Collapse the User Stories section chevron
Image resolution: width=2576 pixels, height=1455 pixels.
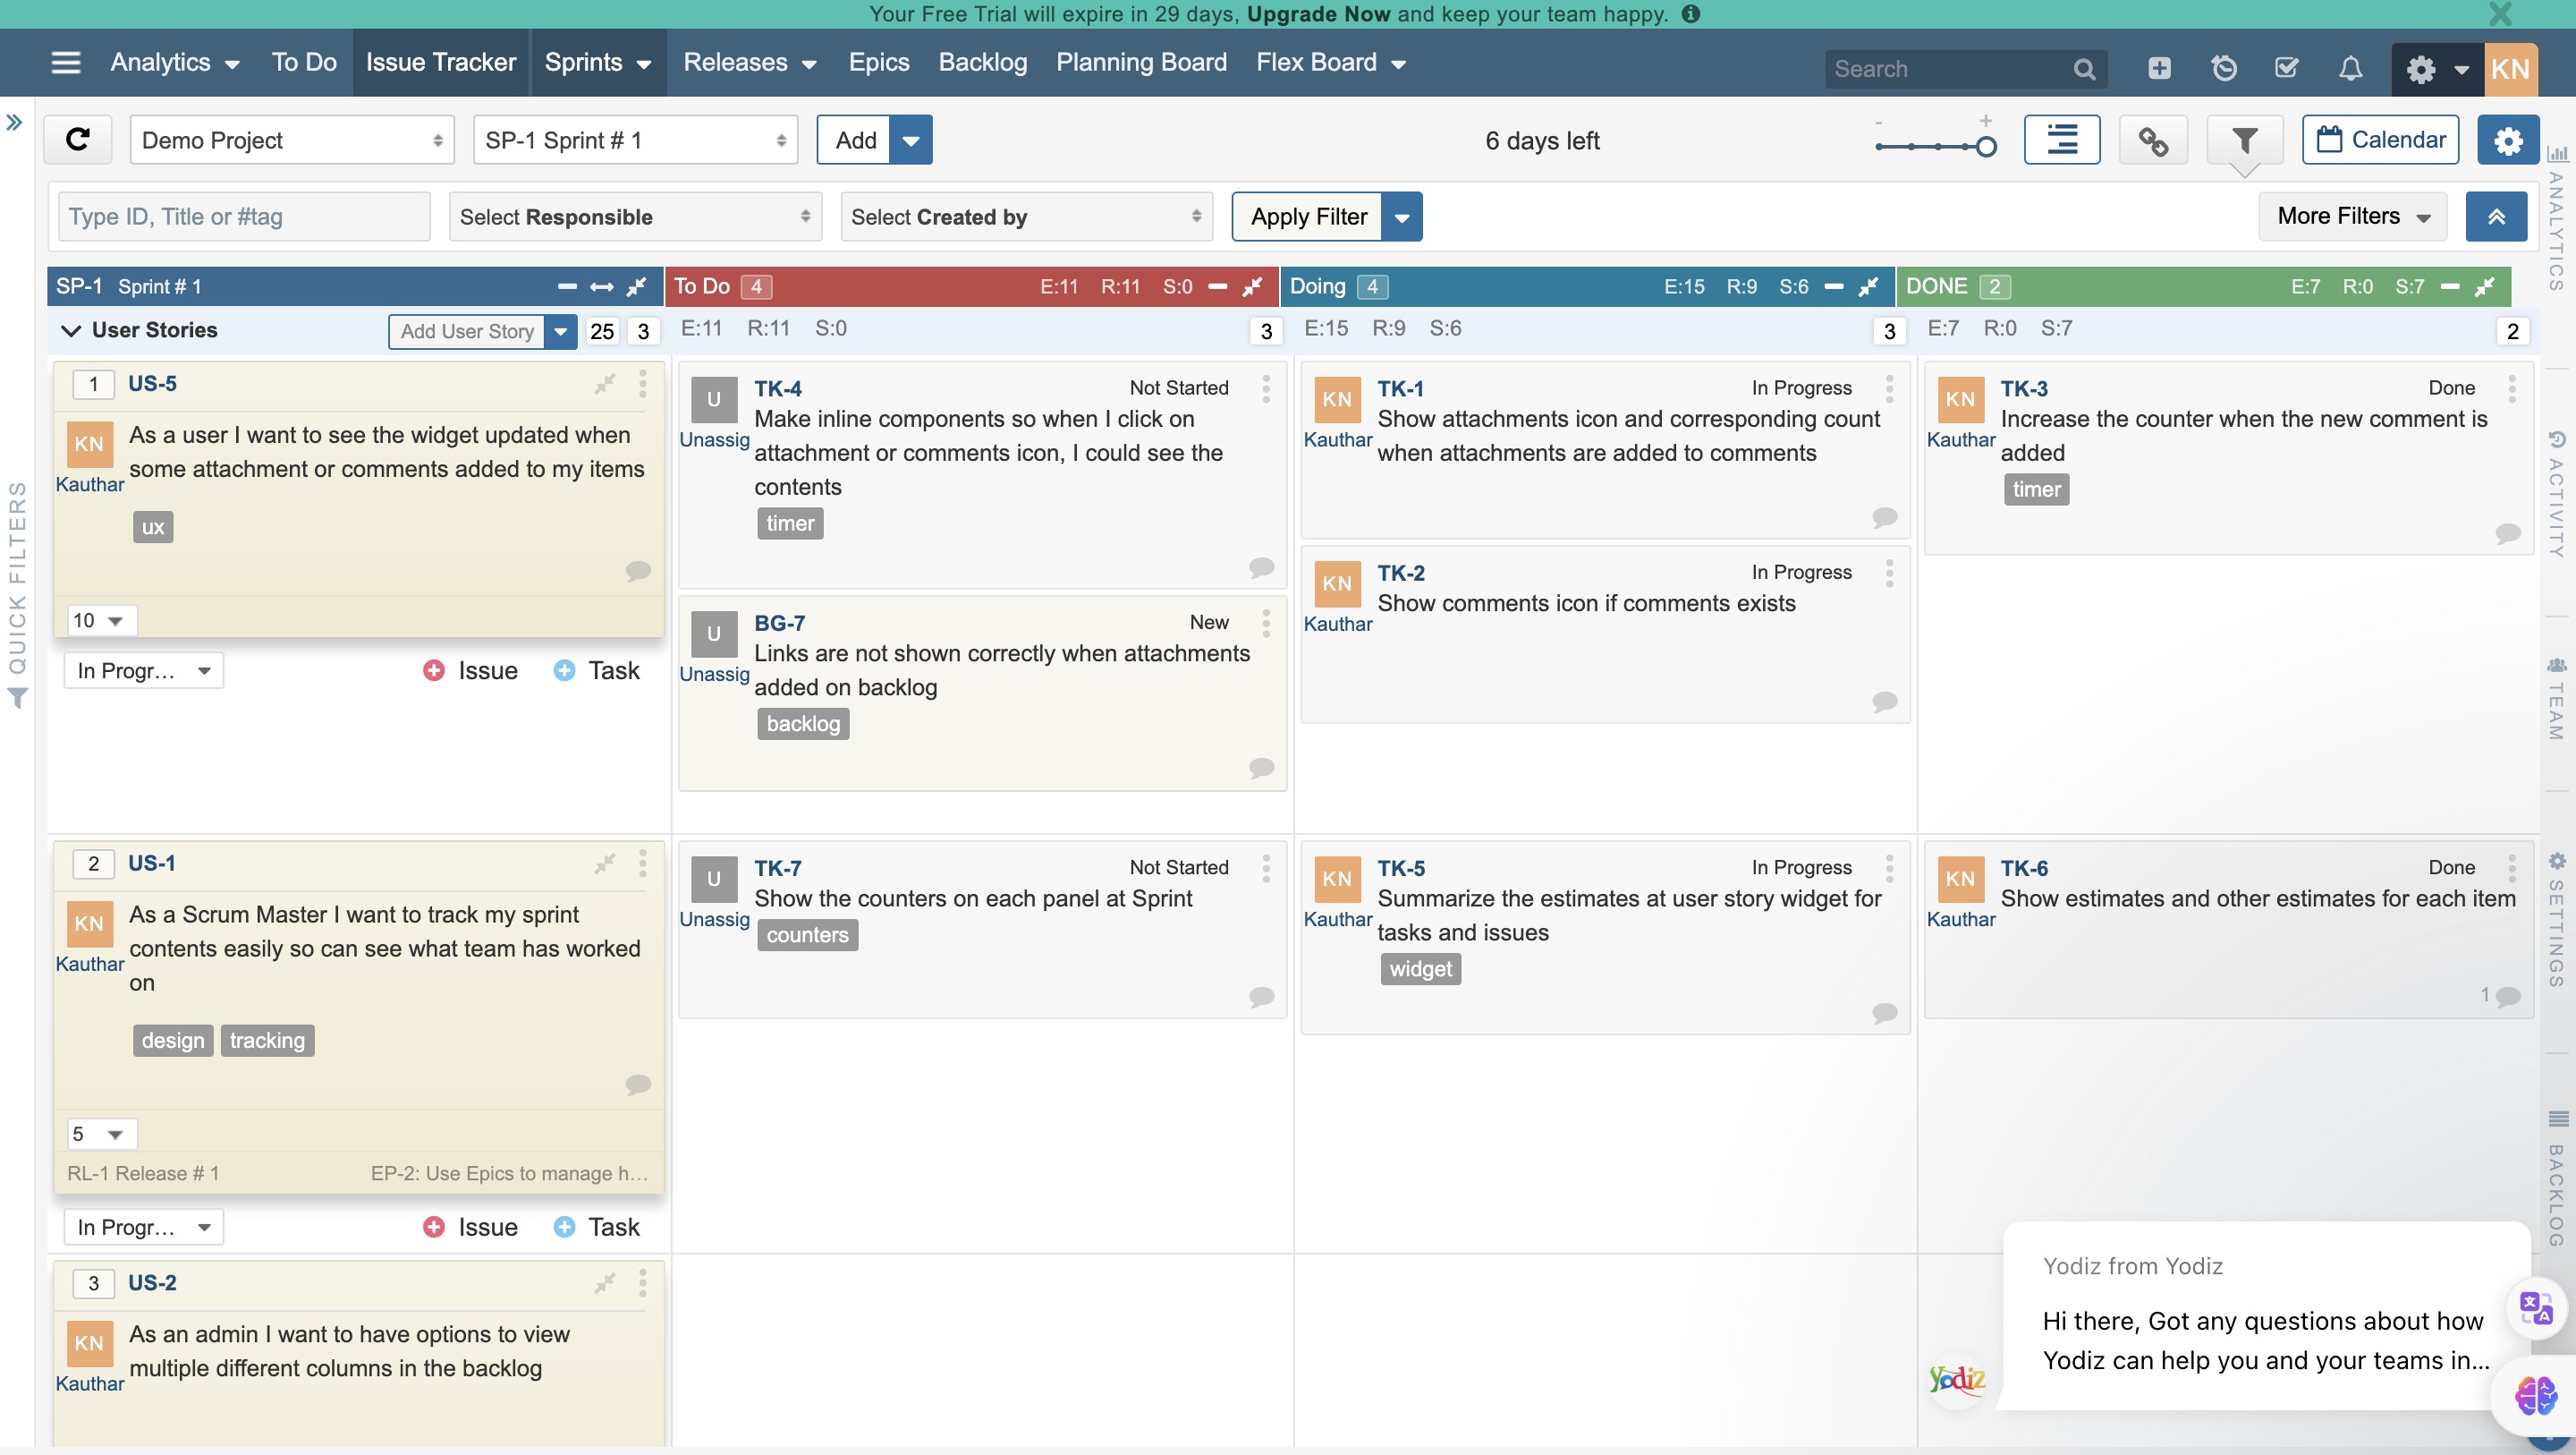coord(70,330)
